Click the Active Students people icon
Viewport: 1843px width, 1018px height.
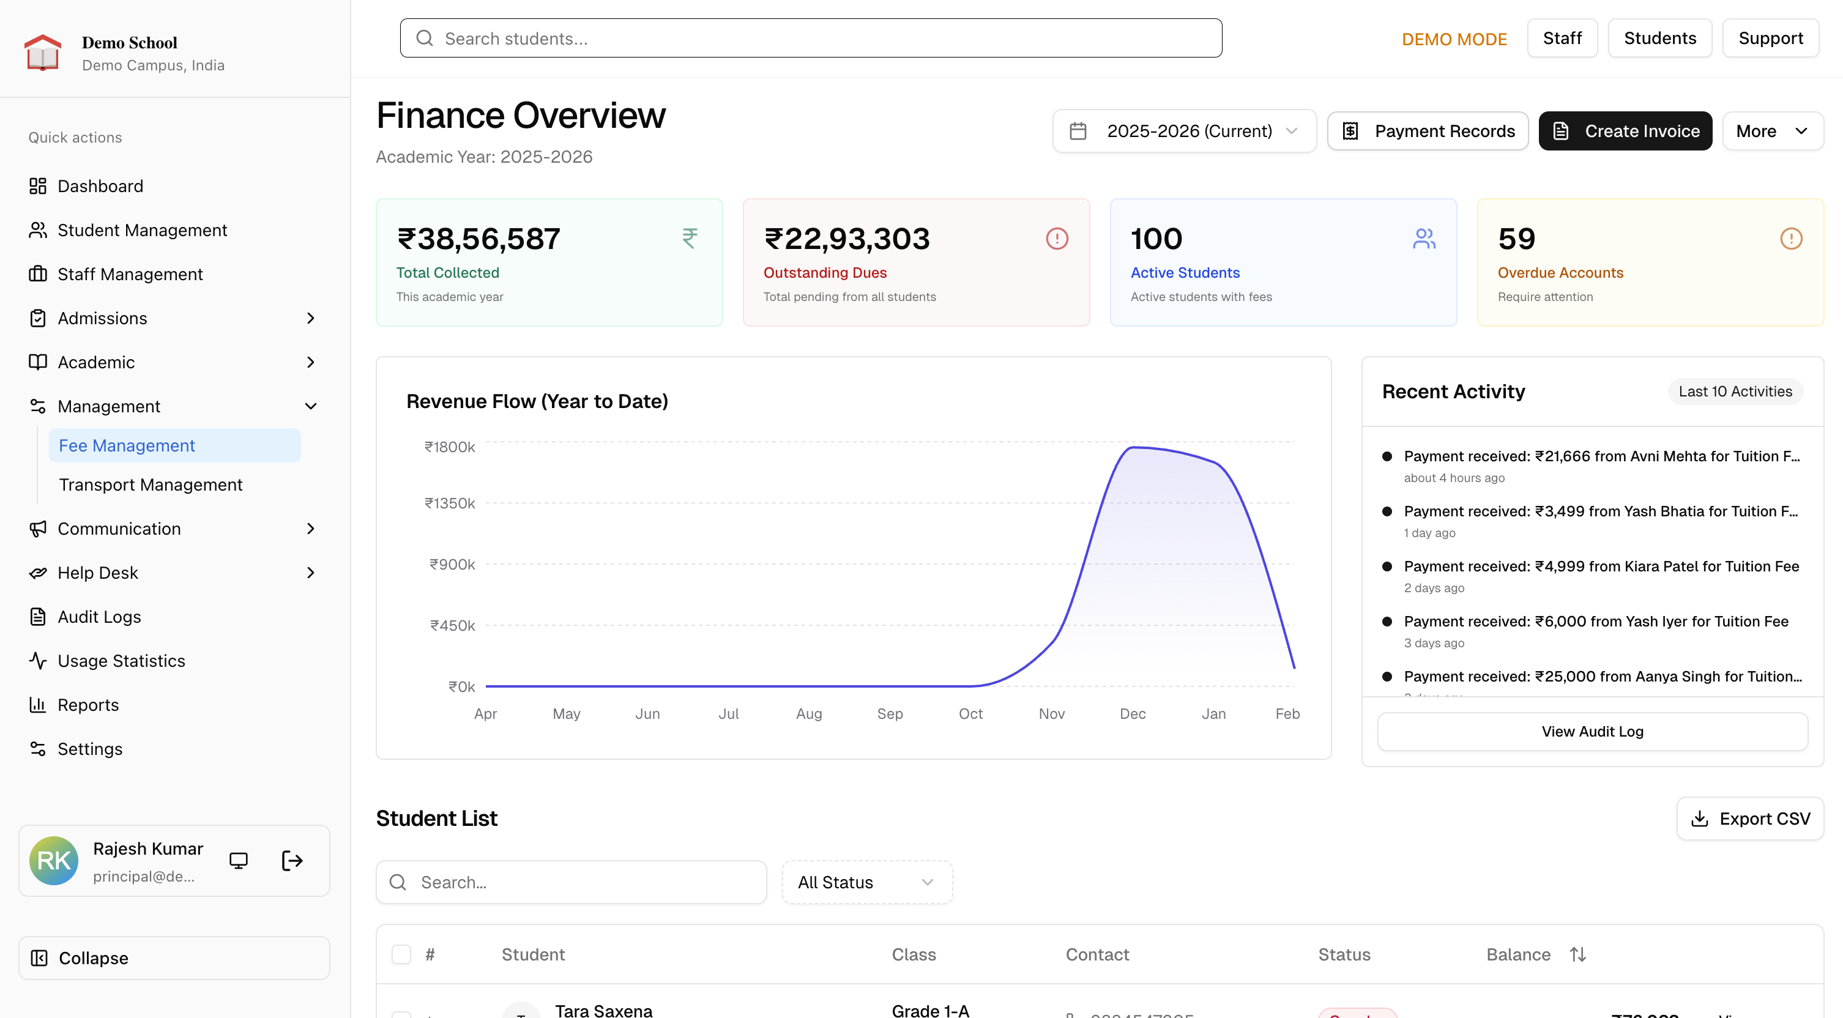pos(1424,238)
